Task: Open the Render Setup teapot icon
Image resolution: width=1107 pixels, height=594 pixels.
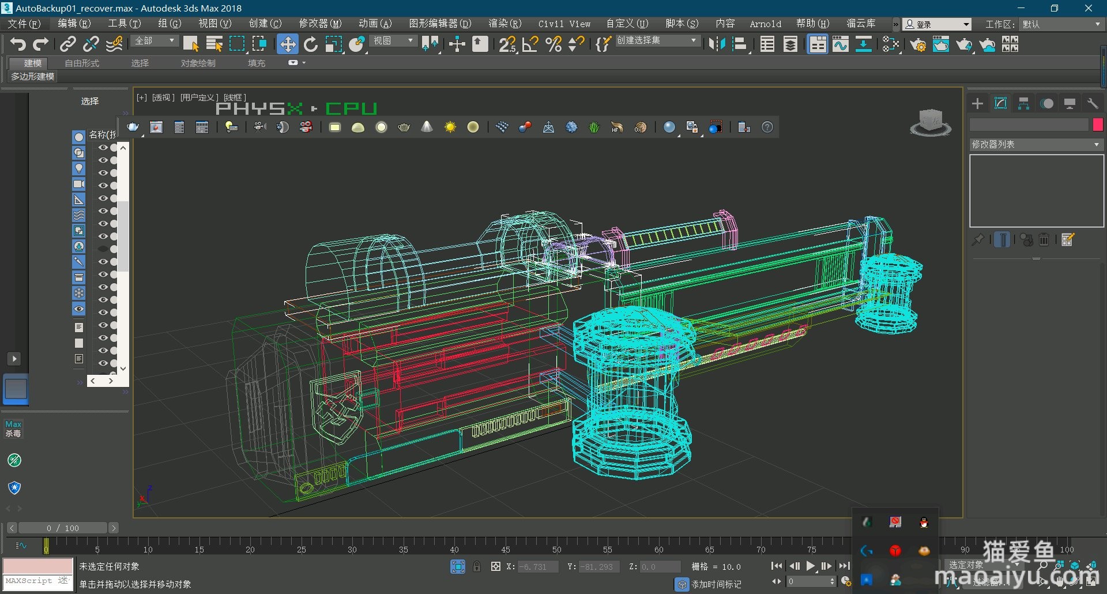Action: [918, 44]
